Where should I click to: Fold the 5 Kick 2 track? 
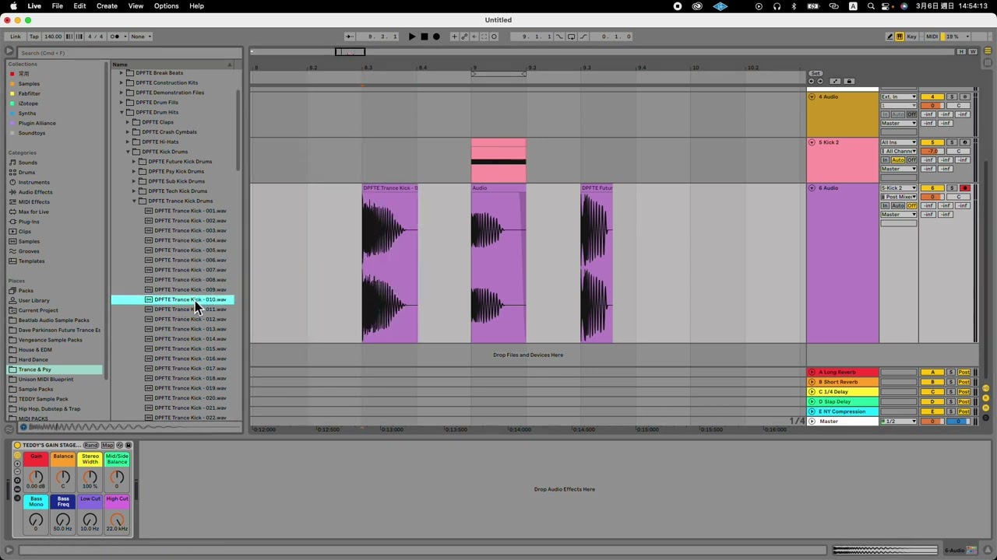pos(812,142)
